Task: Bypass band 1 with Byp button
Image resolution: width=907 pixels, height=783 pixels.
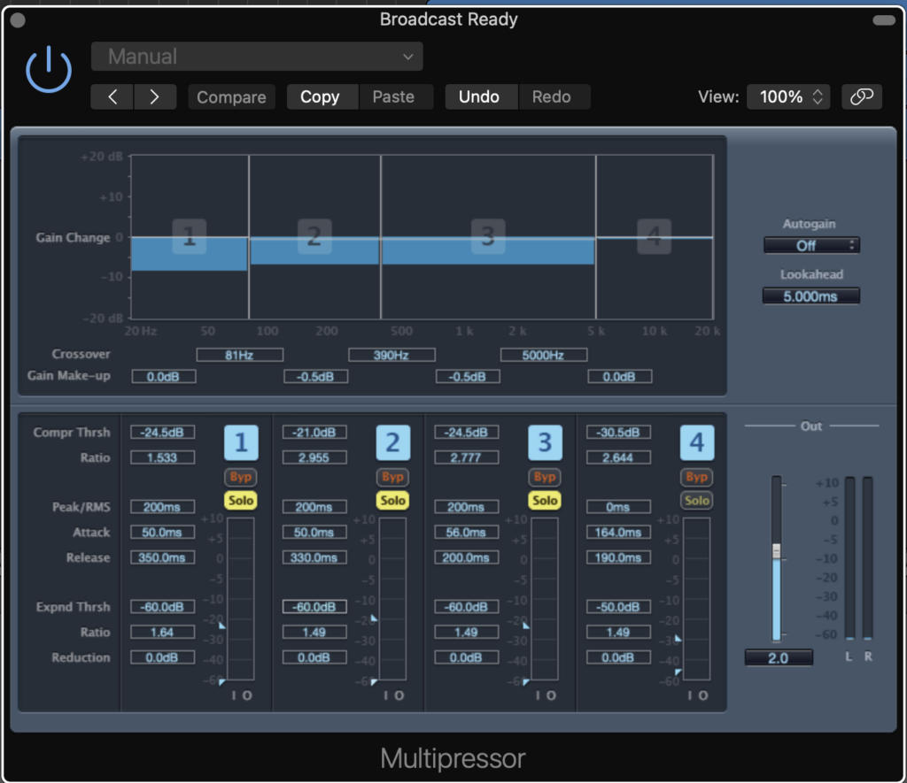Action: 241,477
